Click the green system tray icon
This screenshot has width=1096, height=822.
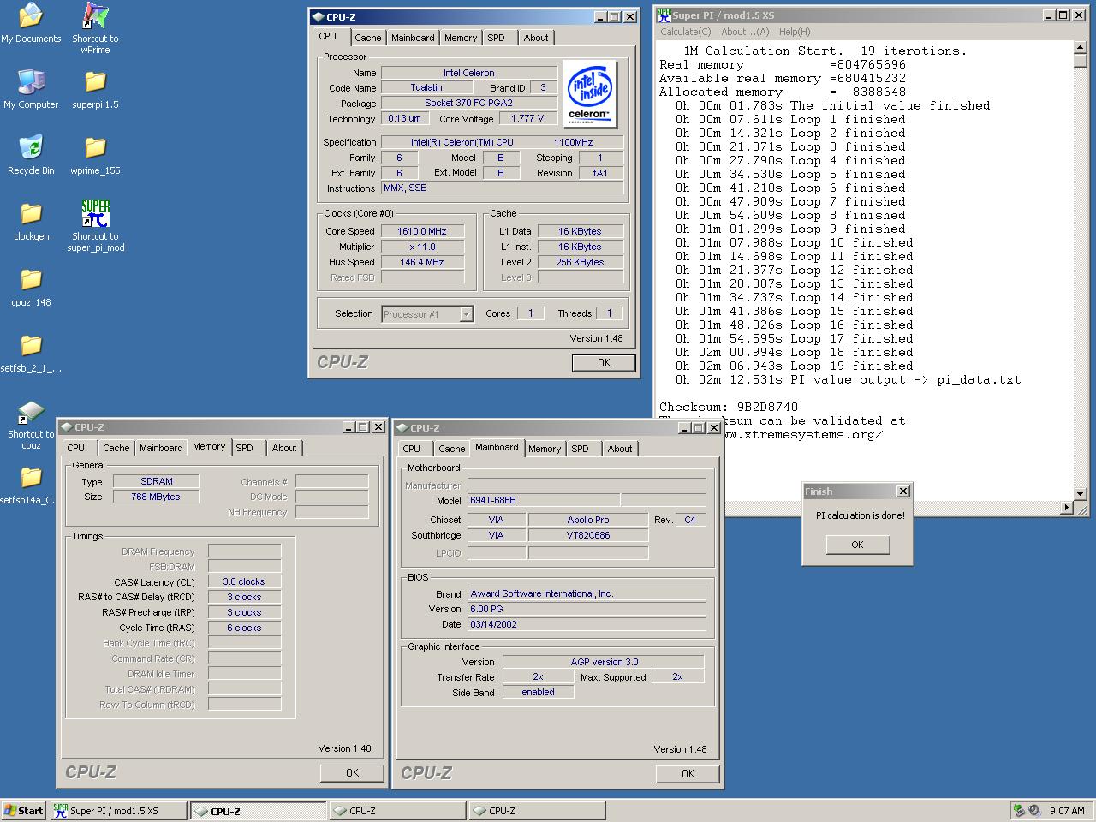(x=1019, y=810)
